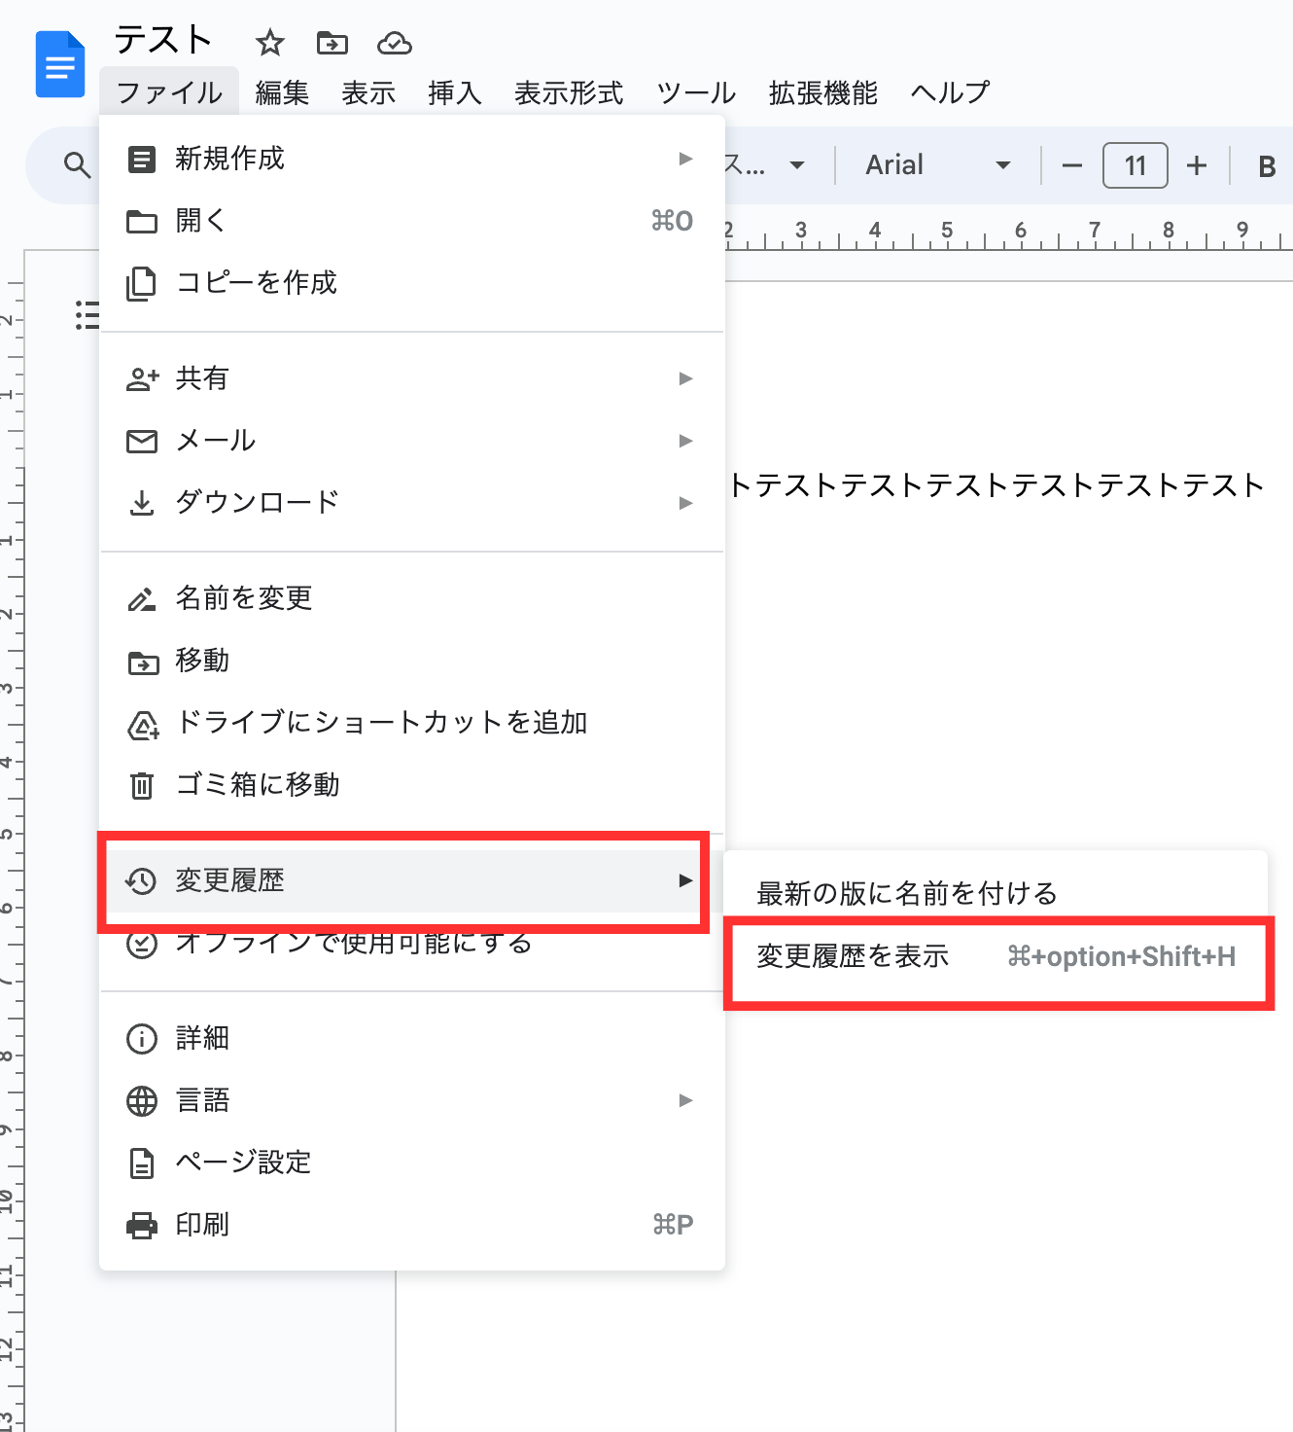This screenshot has height=1432, width=1293.
Task: Choose オフラインで使用可能にする
Action: click(x=412, y=944)
